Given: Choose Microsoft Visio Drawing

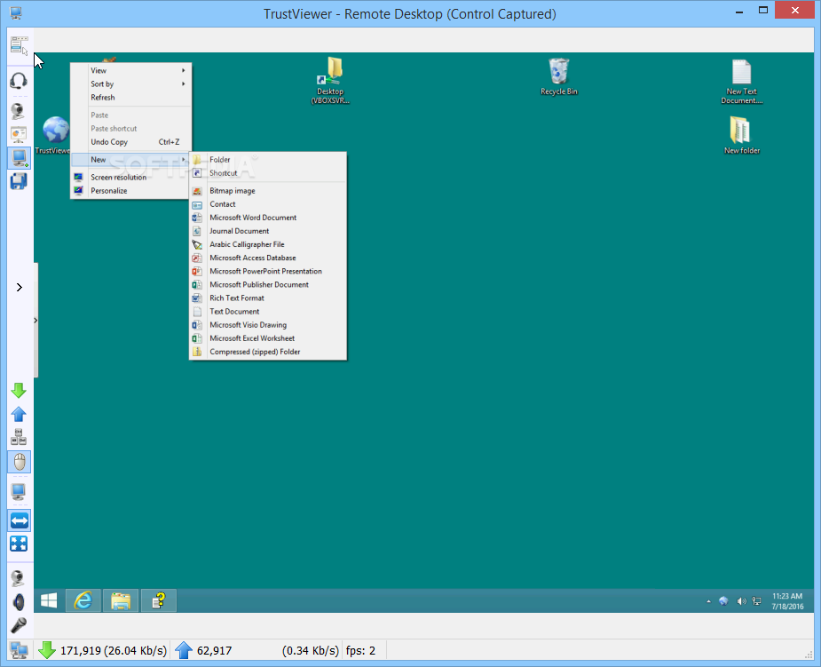Looking at the screenshot, I should click(x=267, y=325).
